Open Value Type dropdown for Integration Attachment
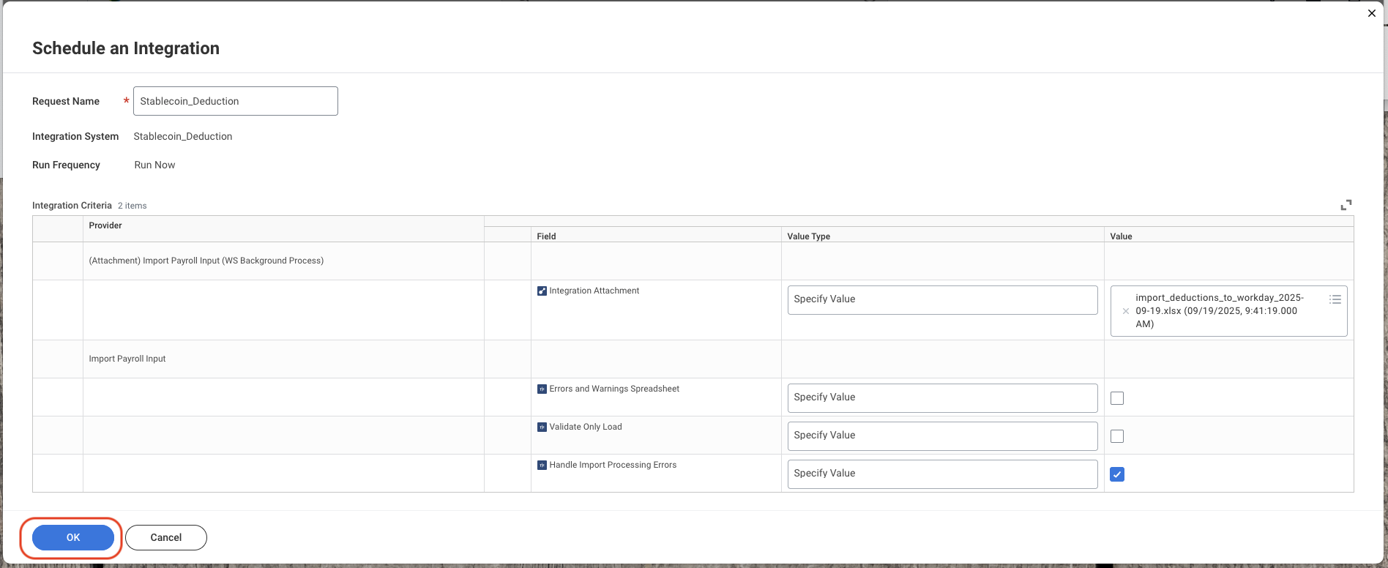The height and width of the screenshot is (568, 1388). tap(942, 300)
